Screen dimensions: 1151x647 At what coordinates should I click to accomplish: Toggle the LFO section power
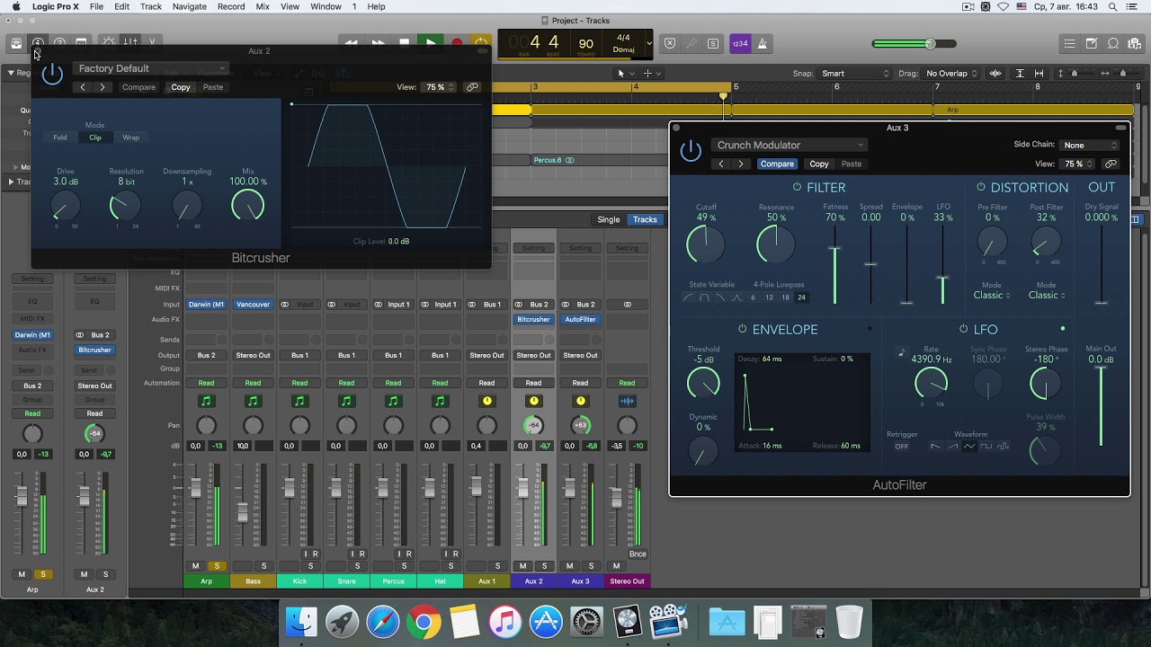coord(963,329)
